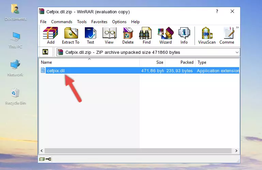This screenshot has height=170, width=262.
Task: Open the Comment tool
Action: click(x=227, y=36)
